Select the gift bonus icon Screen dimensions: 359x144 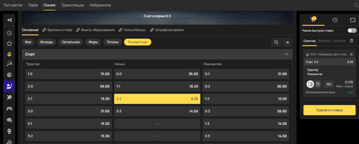click(x=318, y=84)
